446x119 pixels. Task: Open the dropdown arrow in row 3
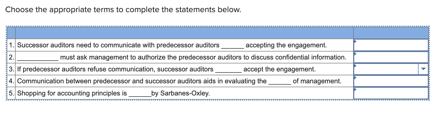(423, 69)
